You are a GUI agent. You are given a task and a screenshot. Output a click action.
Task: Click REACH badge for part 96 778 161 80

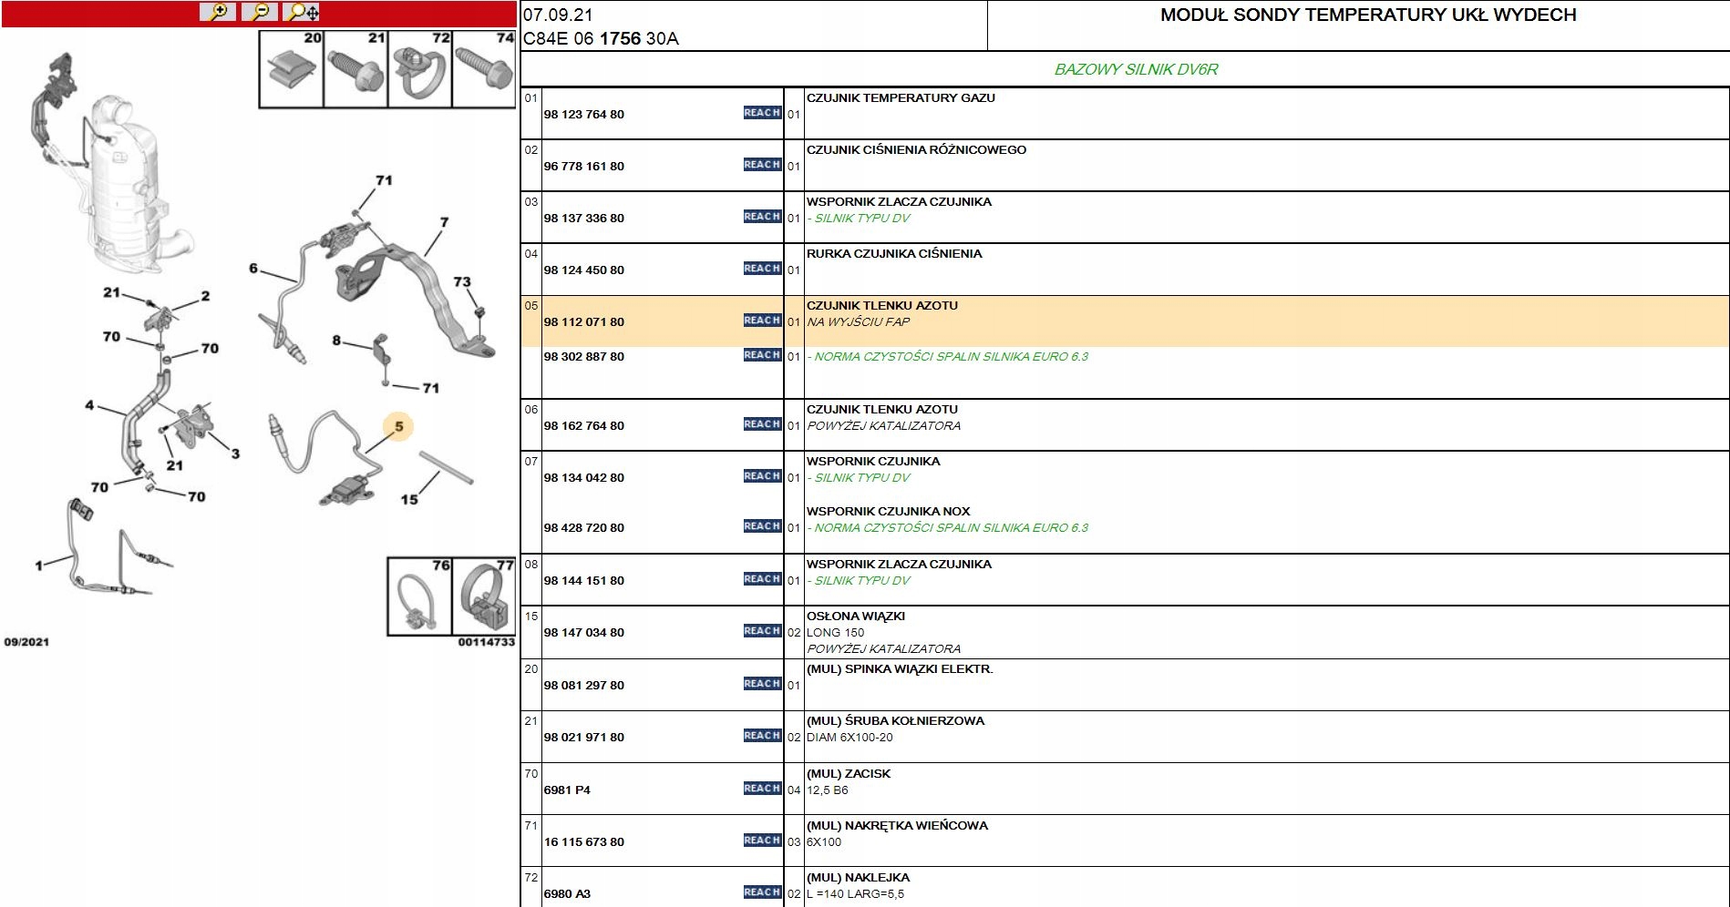coord(762,165)
